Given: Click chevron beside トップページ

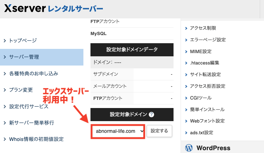Looking at the screenshot, I should 5,41.
